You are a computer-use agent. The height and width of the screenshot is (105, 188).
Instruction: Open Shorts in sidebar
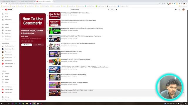coord(6,17)
